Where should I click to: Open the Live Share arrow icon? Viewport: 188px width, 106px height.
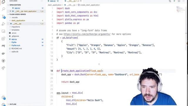click(x=3, y=68)
